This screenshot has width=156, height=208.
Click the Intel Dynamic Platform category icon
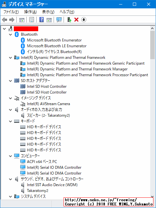[17, 58]
